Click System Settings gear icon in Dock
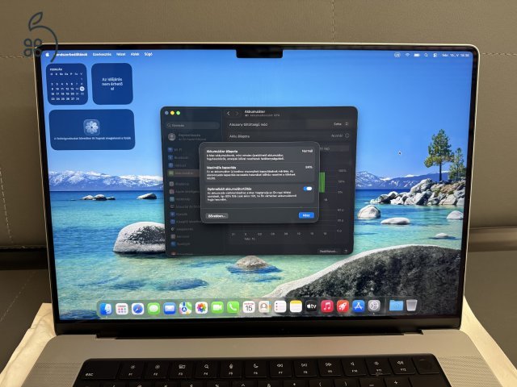The width and height of the screenshot is (517, 387). (374, 306)
